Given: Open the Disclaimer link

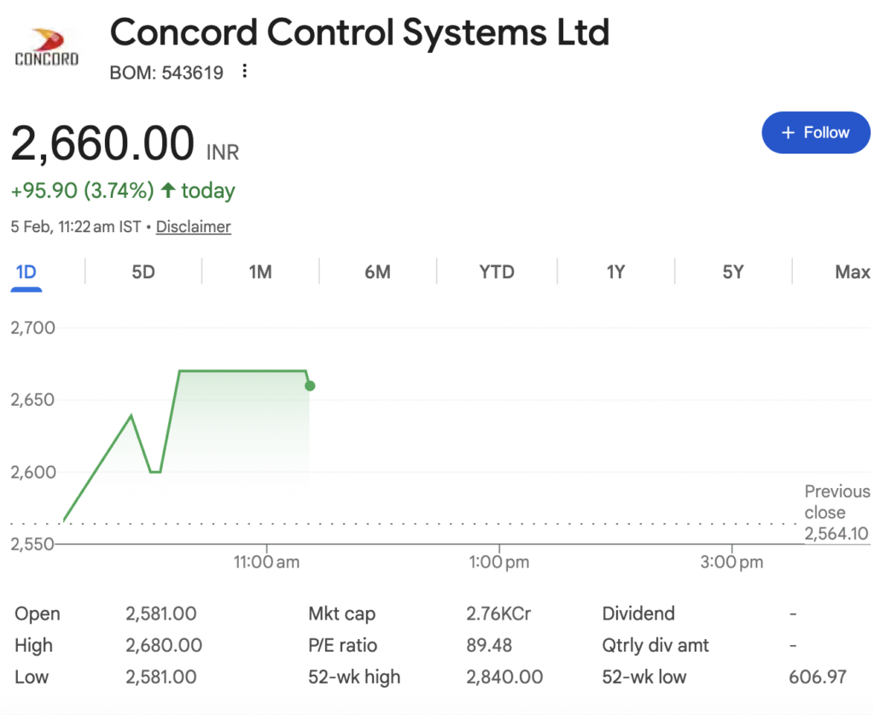Looking at the screenshot, I should (x=193, y=227).
